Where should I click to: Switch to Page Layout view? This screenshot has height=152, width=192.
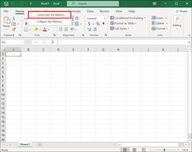point(134,150)
